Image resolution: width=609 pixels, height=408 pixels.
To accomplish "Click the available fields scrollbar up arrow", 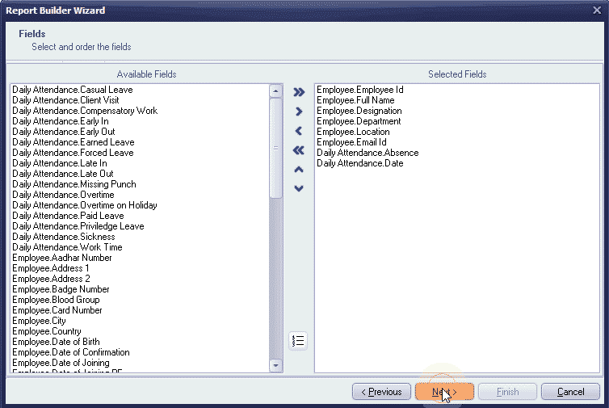I will click(x=275, y=91).
